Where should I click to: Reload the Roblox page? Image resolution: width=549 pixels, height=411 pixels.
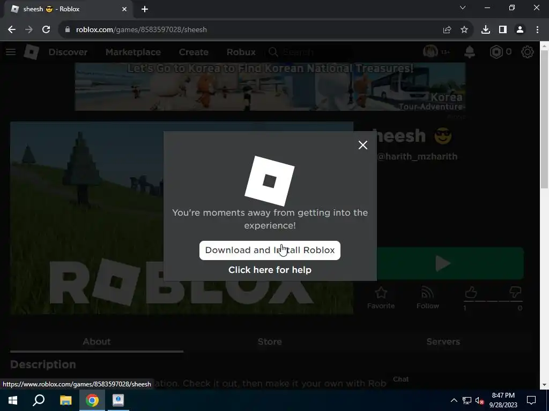(x=46, y=30)
